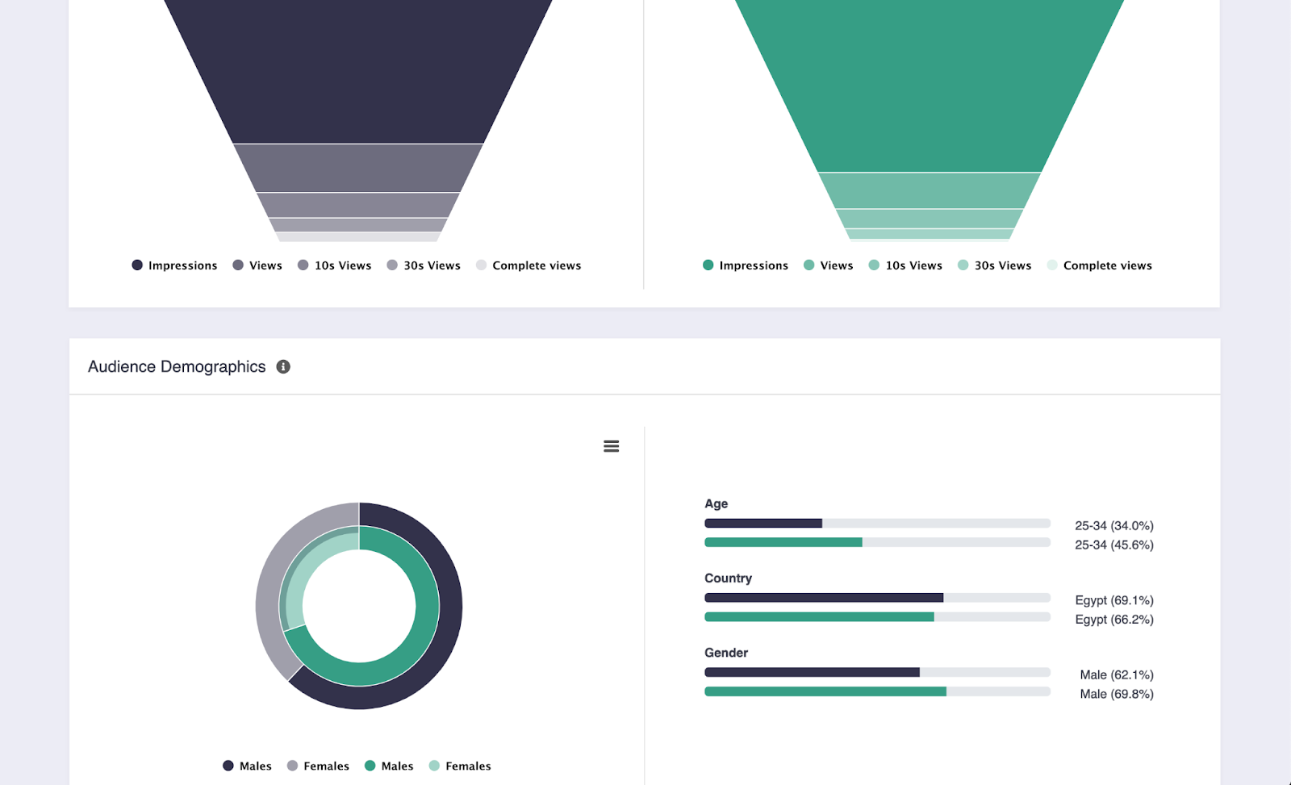
Task: Toggle green Impressions legend in right funnel
Action: (x=746, y=265)
